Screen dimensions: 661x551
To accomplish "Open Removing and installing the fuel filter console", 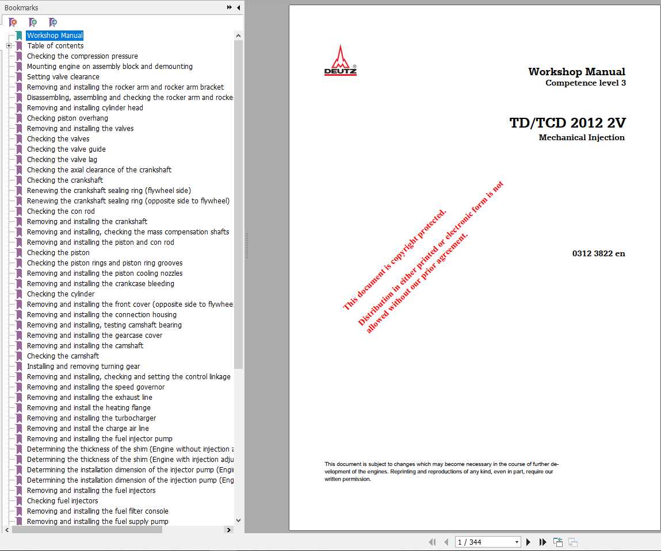I will pos(98,511).
